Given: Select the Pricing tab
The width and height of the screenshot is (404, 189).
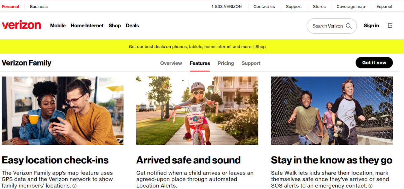Looking at the screenshot, I should pos(226,63).
